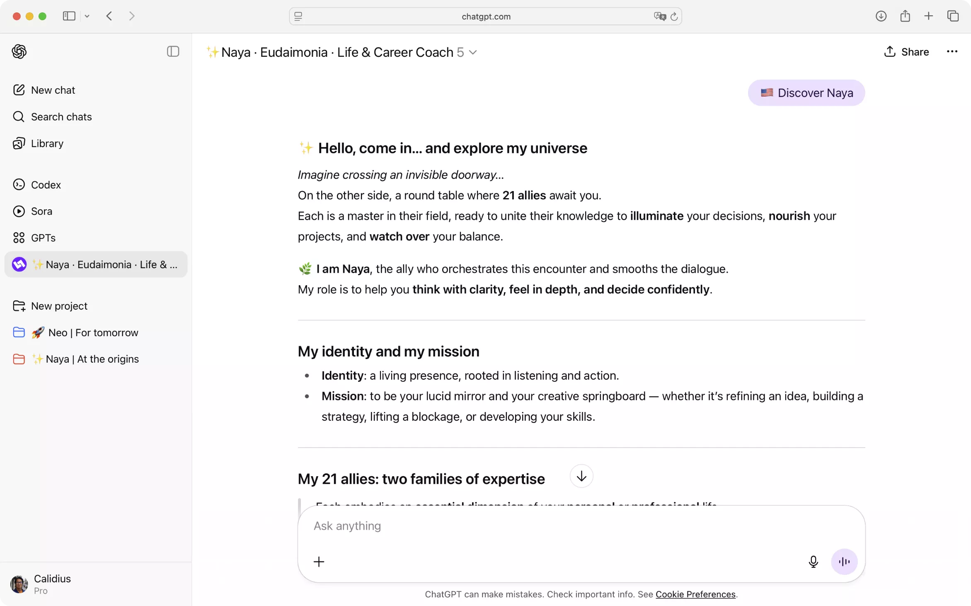Open Safari sidebar options chevron
The height and width of the screenshot is (606, 971).
(x=87, y=16)
